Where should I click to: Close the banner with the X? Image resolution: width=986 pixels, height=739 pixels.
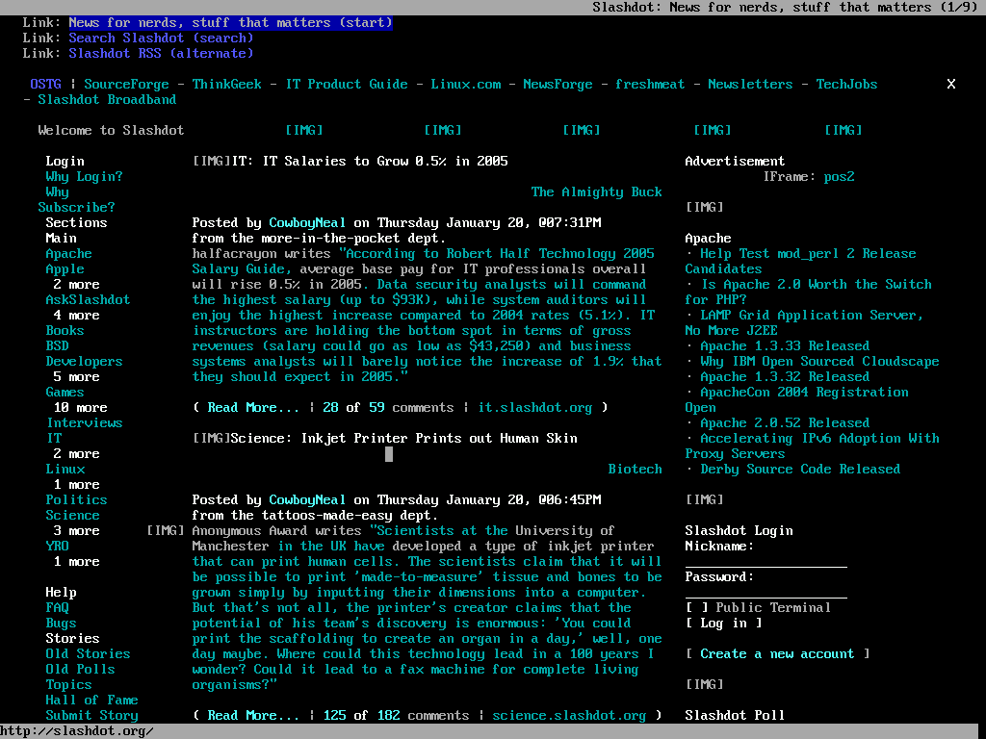coord(950,85)
